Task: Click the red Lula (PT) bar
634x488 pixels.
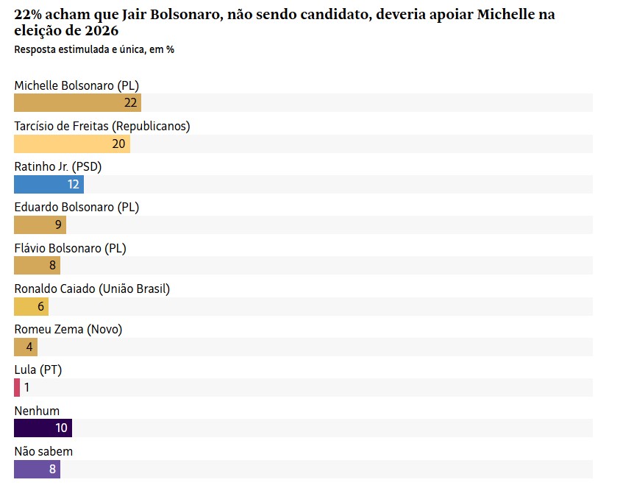Action: click(x=17, y=387)
